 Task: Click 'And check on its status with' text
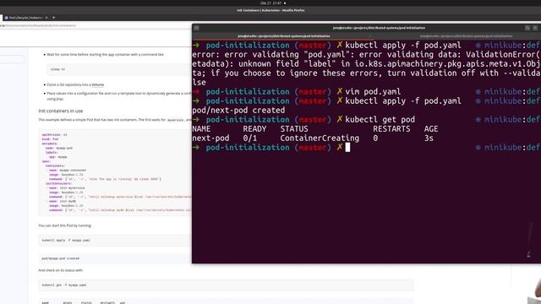61,270
